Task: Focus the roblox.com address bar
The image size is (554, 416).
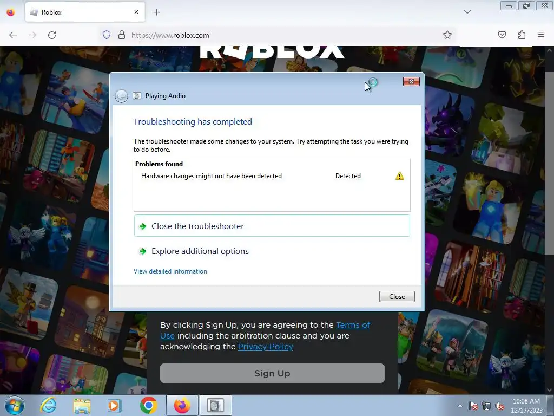Action: click(x=275, y=35)
